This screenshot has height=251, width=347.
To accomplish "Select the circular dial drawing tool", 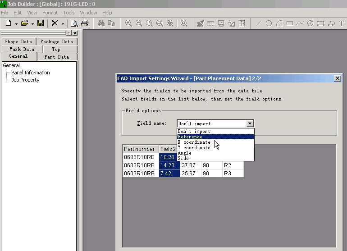I will [310, 23].
